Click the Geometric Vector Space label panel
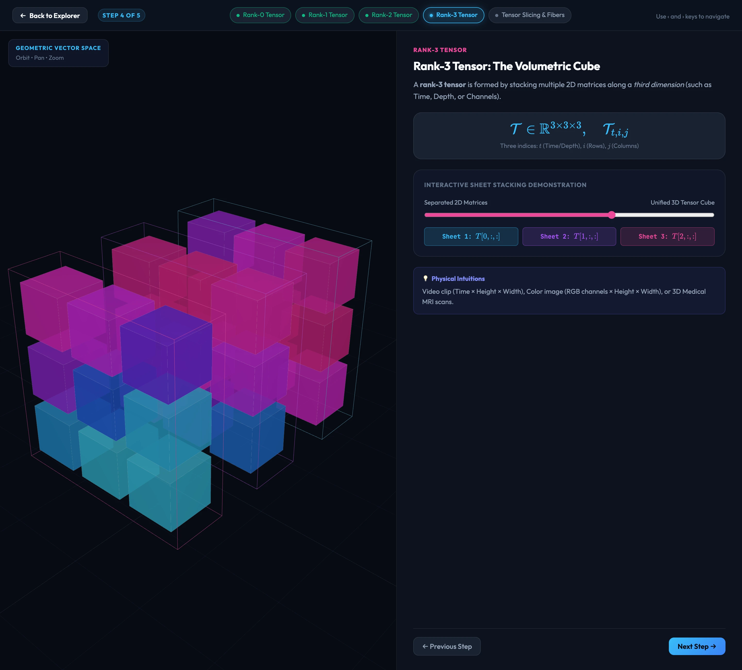Screen dimensions: 742x670 click(58, 53)
